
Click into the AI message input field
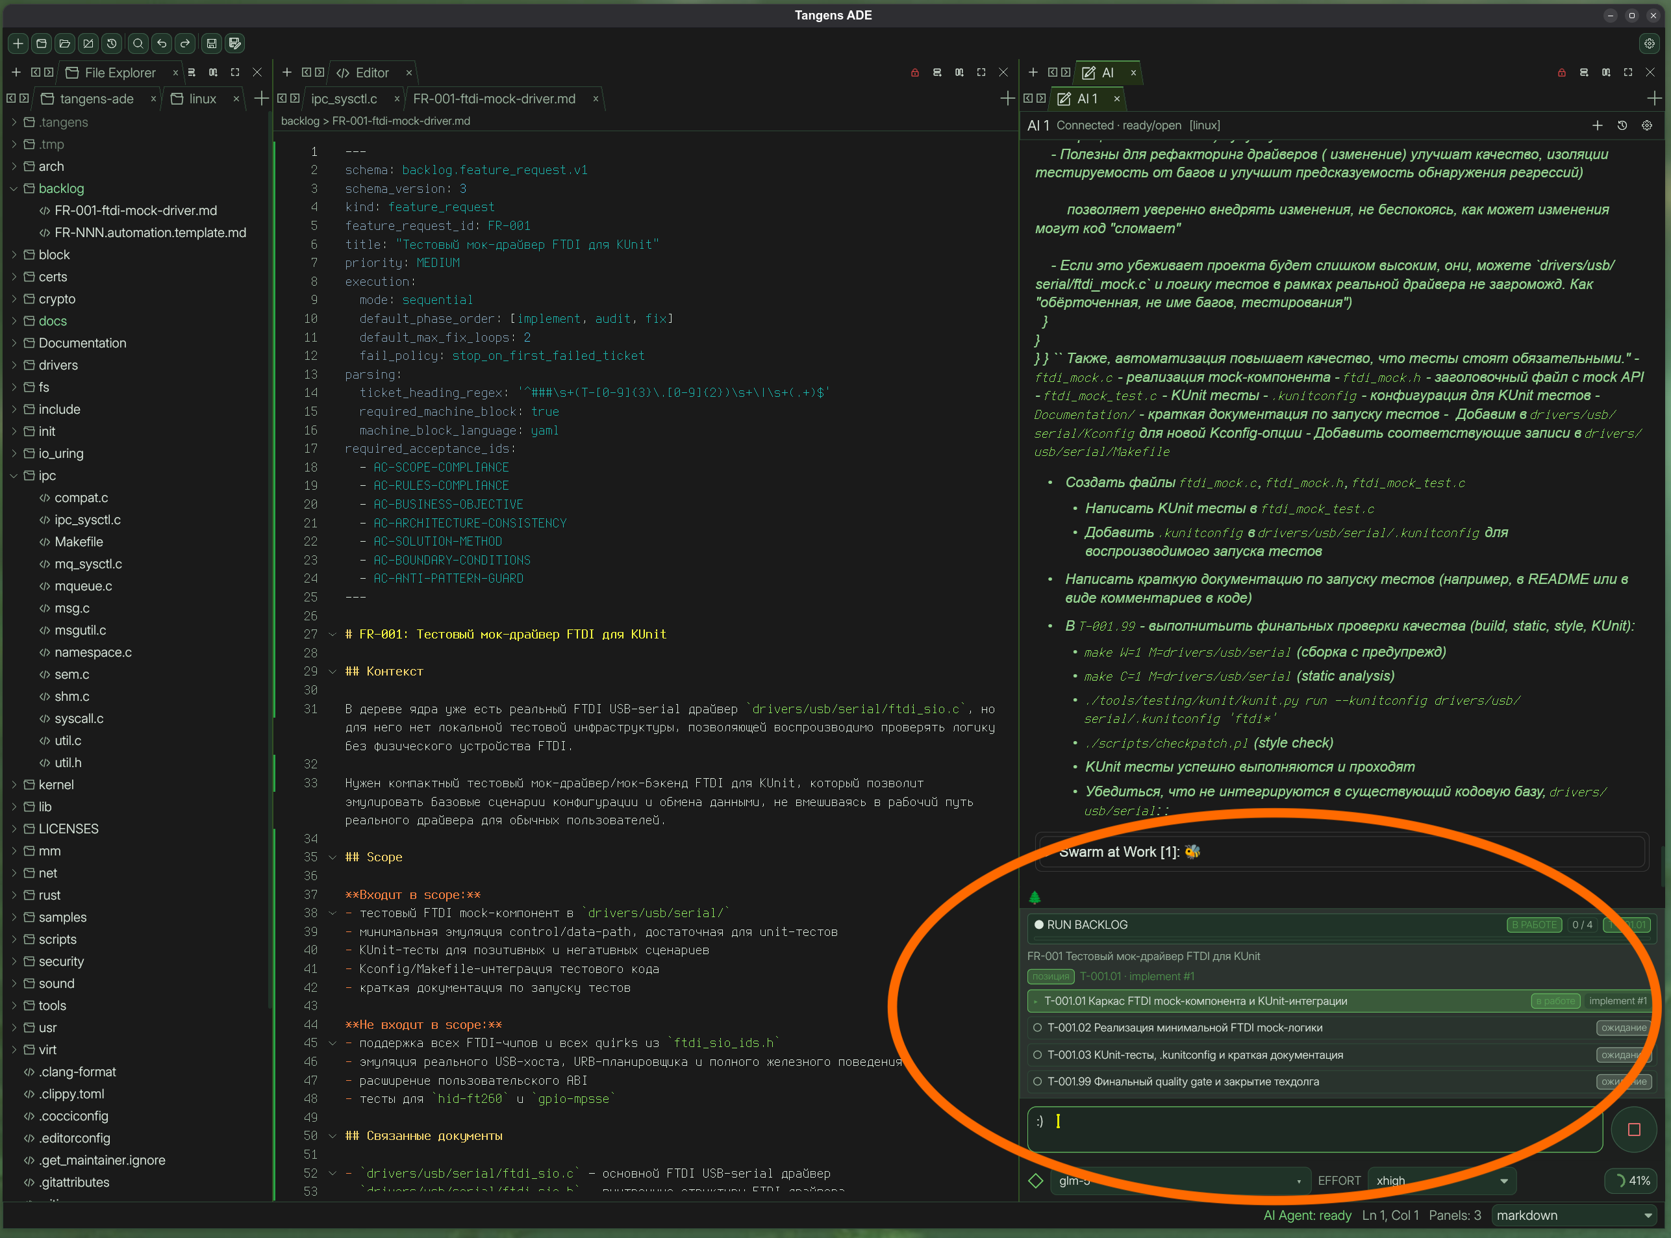(x=1314, y=1130)
